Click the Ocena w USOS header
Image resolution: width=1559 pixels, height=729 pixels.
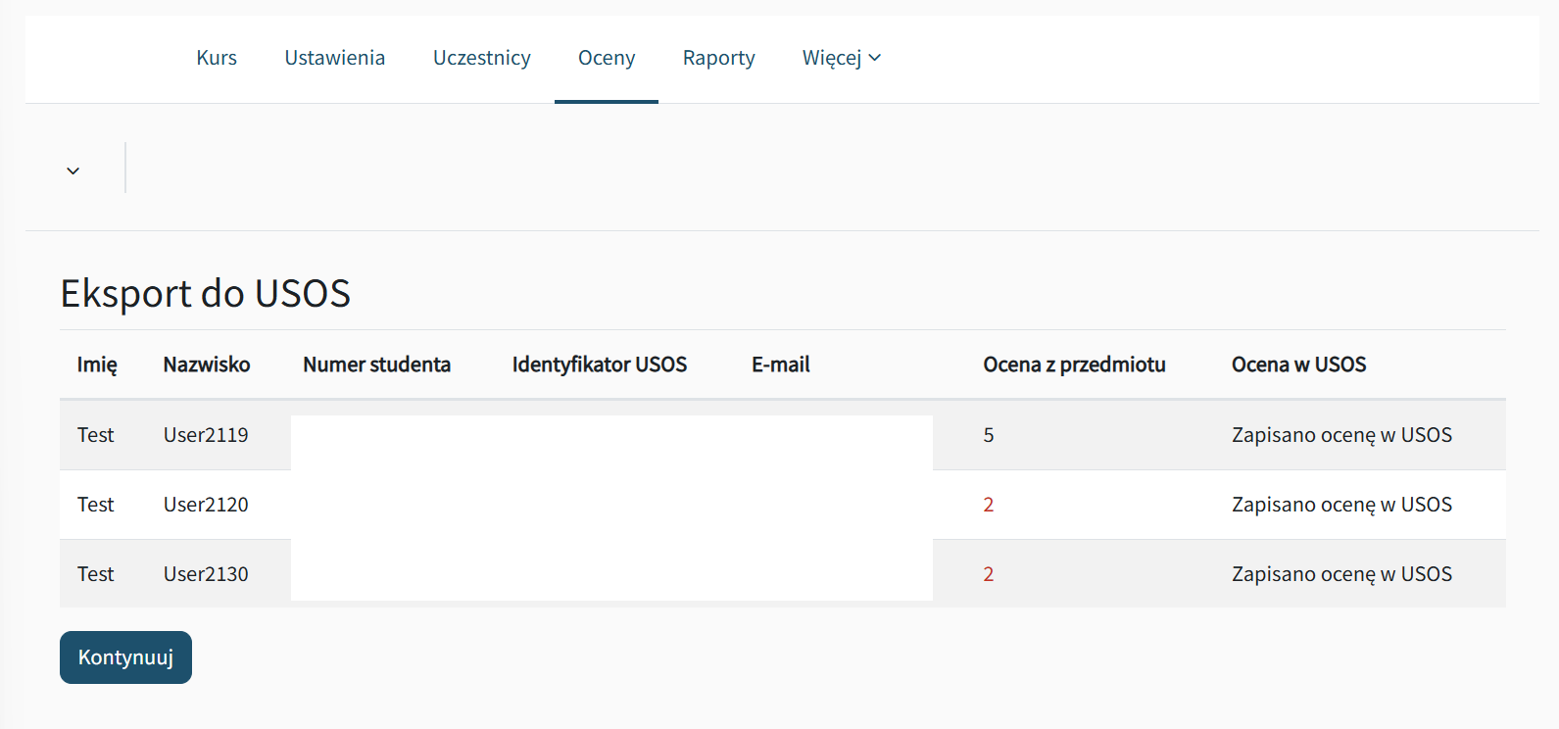pos(1298,364)
